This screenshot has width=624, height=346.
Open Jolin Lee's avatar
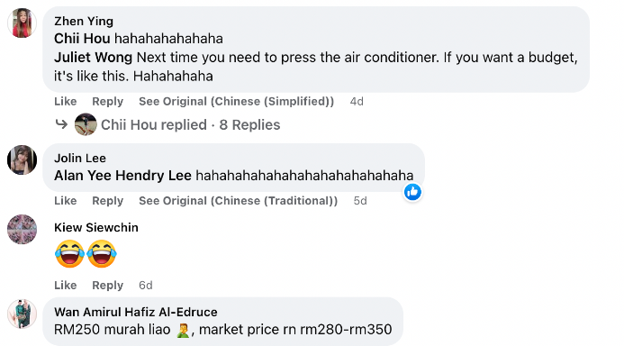tap(22, 159)
